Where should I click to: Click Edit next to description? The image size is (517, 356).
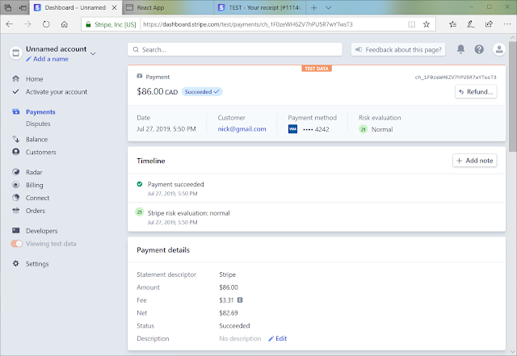pos(278,338)
